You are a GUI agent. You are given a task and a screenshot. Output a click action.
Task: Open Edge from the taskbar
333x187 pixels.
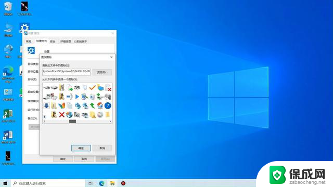click(x=101, y=183)
